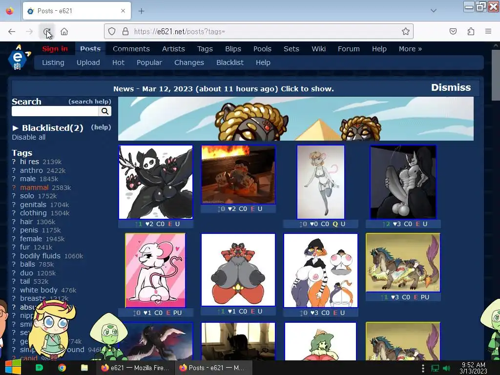Bookmark this page with the star icon

(x=406, y=31)
